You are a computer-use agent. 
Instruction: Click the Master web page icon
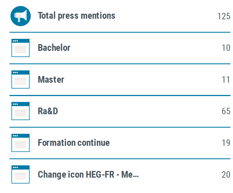(20, 79)
